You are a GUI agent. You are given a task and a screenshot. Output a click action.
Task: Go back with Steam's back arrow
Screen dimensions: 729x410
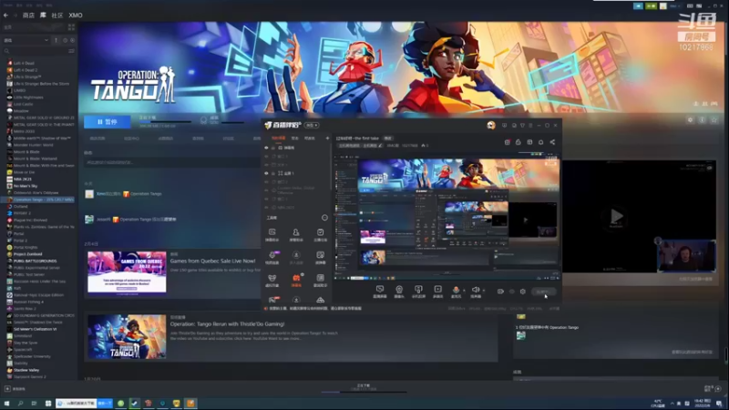pos(5,15)
